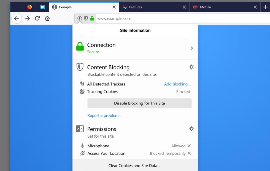
Task: Click the green padlock in the address bar
Action: (92, 18)
